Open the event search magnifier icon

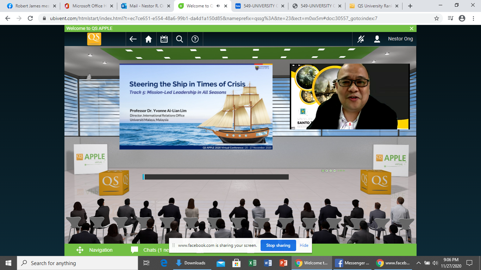pos(180,39)
